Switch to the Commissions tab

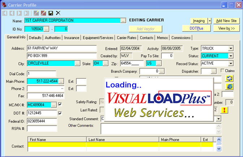pos(181,38)
